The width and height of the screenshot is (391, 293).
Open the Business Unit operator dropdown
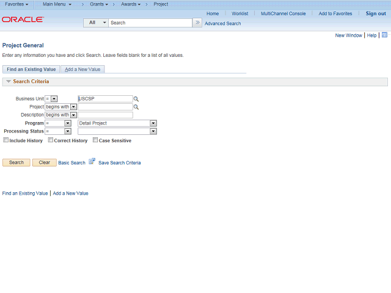pyautogui.click(x=51, y=99)
